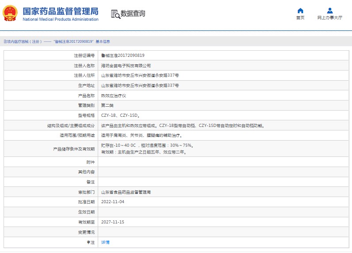Screen dimensions: 352x253
Task: Click storage condition line 贮存在-10～40
Action: (147, 145)
